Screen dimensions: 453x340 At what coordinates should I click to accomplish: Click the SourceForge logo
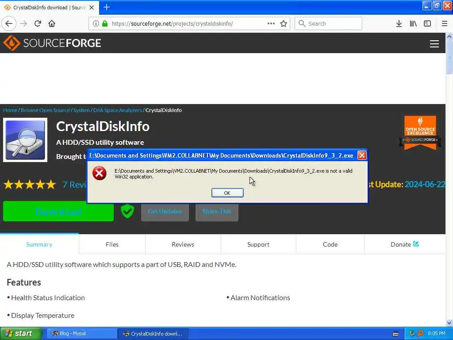click(x=52, y=43)
